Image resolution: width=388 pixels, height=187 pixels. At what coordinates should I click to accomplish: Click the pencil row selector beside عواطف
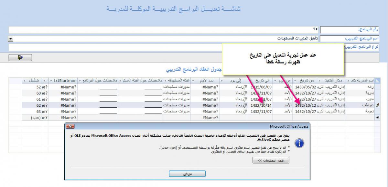coord(377,105)
